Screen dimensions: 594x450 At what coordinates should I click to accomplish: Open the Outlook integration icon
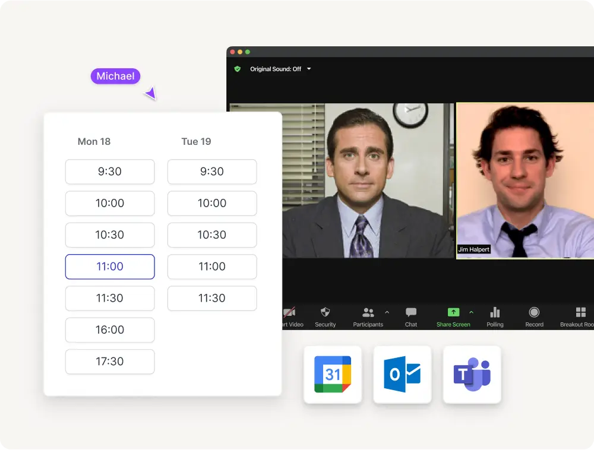[x=402, y=374]
